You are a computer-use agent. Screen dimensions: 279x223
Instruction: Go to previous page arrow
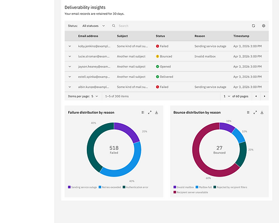(256, 96)
